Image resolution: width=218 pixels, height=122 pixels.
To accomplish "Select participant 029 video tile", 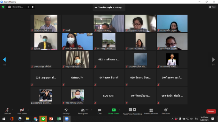I will coord(140,41).
